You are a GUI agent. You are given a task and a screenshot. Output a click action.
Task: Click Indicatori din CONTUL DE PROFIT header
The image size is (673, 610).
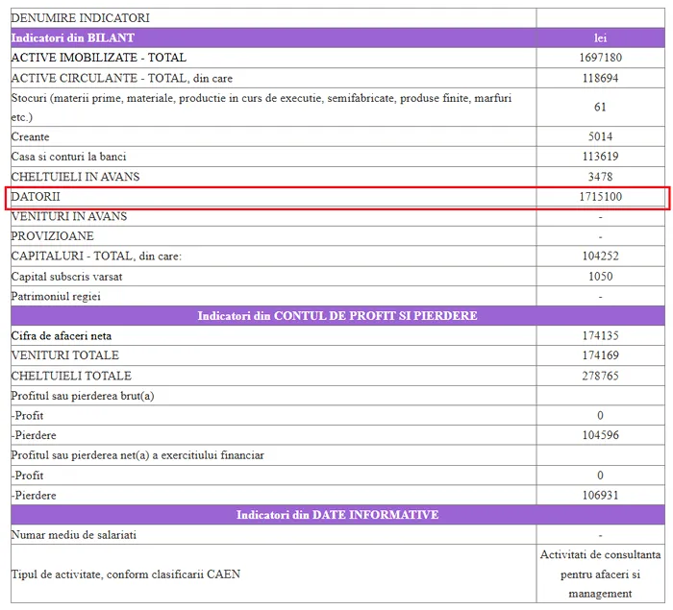click(336, 316)
